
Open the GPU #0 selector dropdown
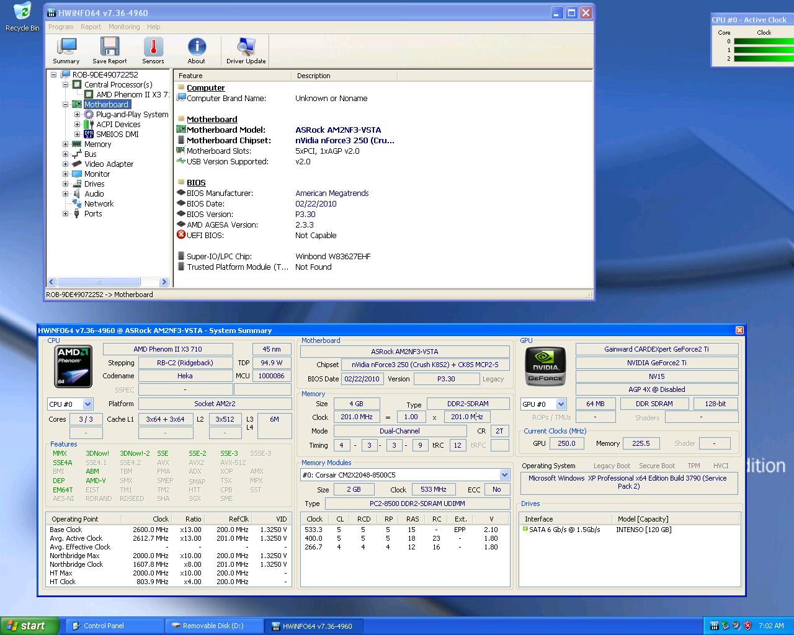point(561,404)
